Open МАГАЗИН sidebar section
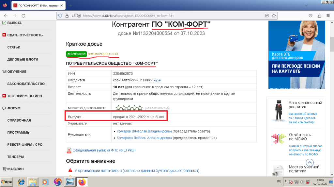This screenshot has height=187, width=334. click(15, 169)
